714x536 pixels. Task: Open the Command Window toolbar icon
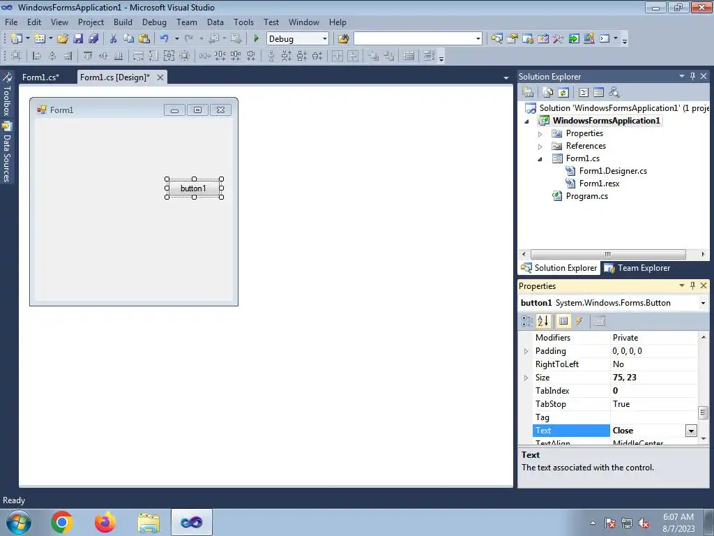605,39
